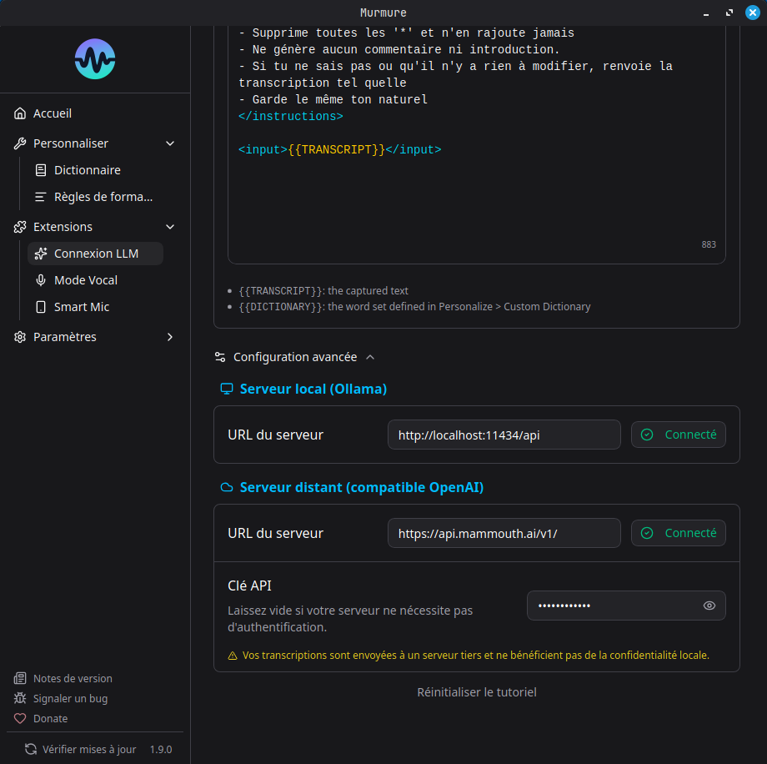
Task: Show the API key with eye icon
Action: (709, 606)
